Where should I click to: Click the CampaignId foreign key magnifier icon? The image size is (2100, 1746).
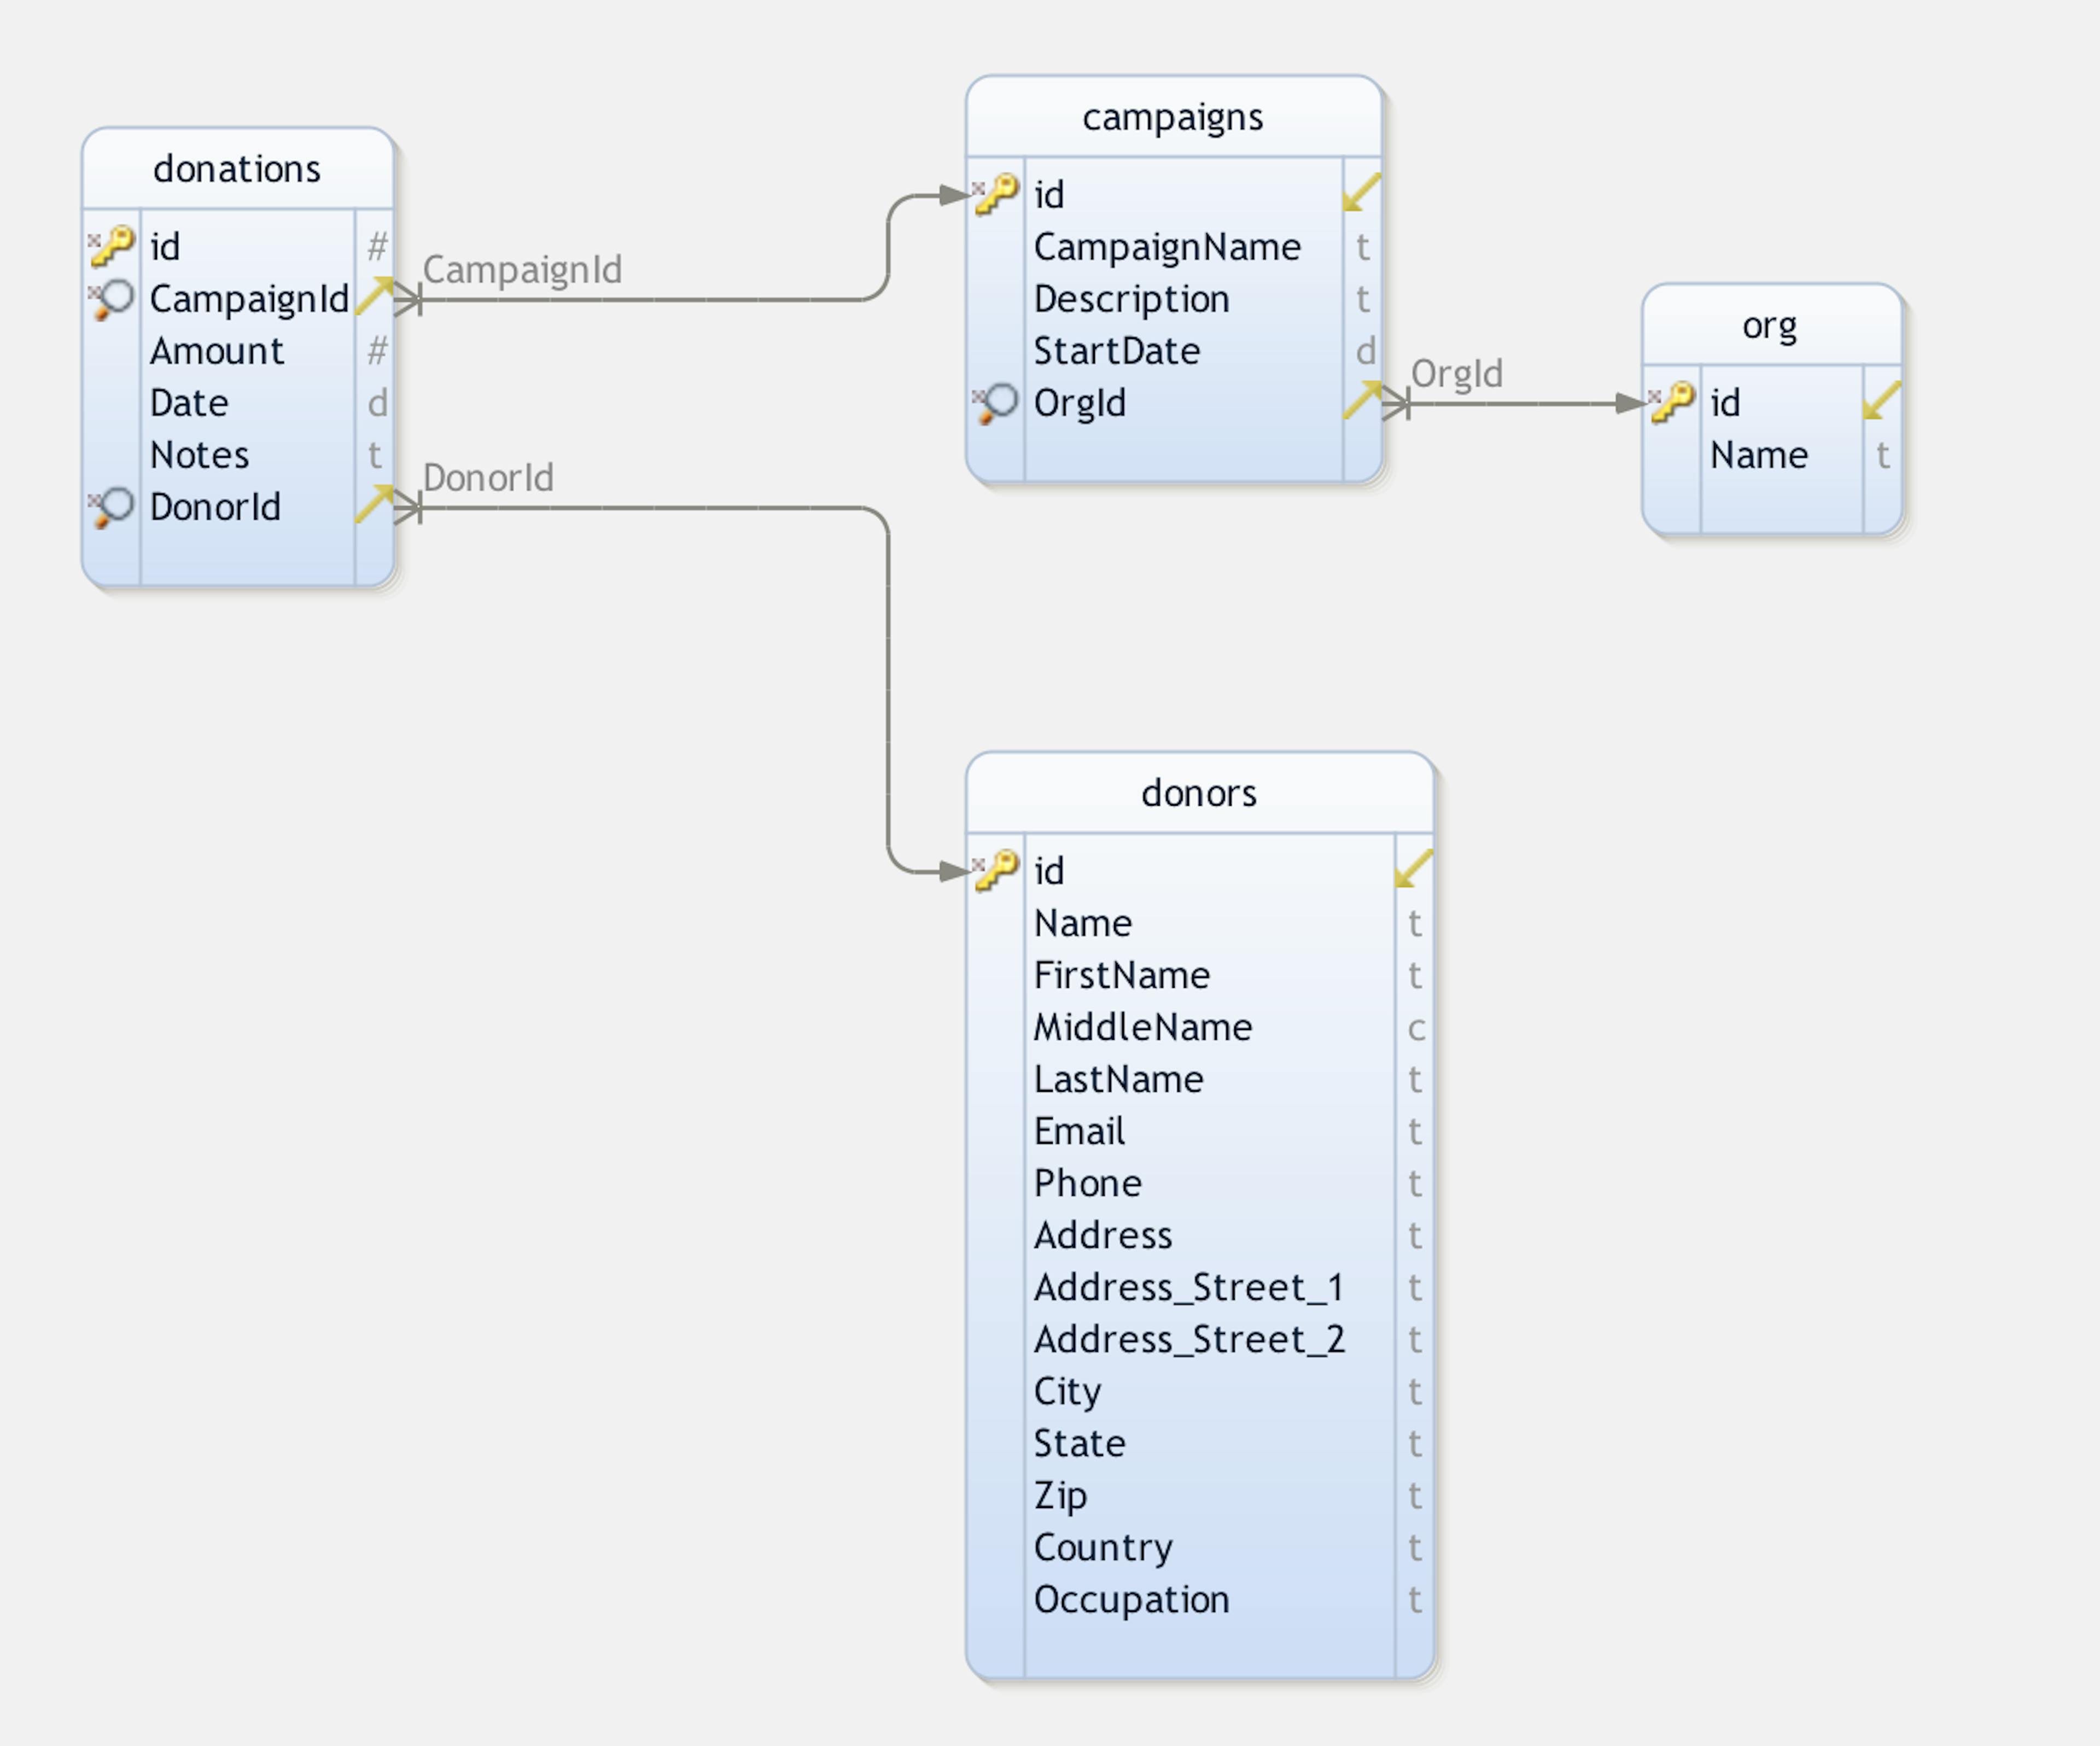[111, 299]
